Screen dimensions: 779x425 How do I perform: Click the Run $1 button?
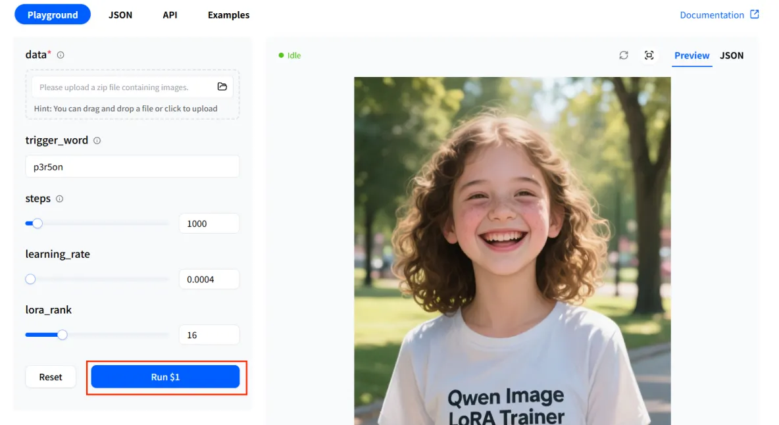click(x=165, y=377)
